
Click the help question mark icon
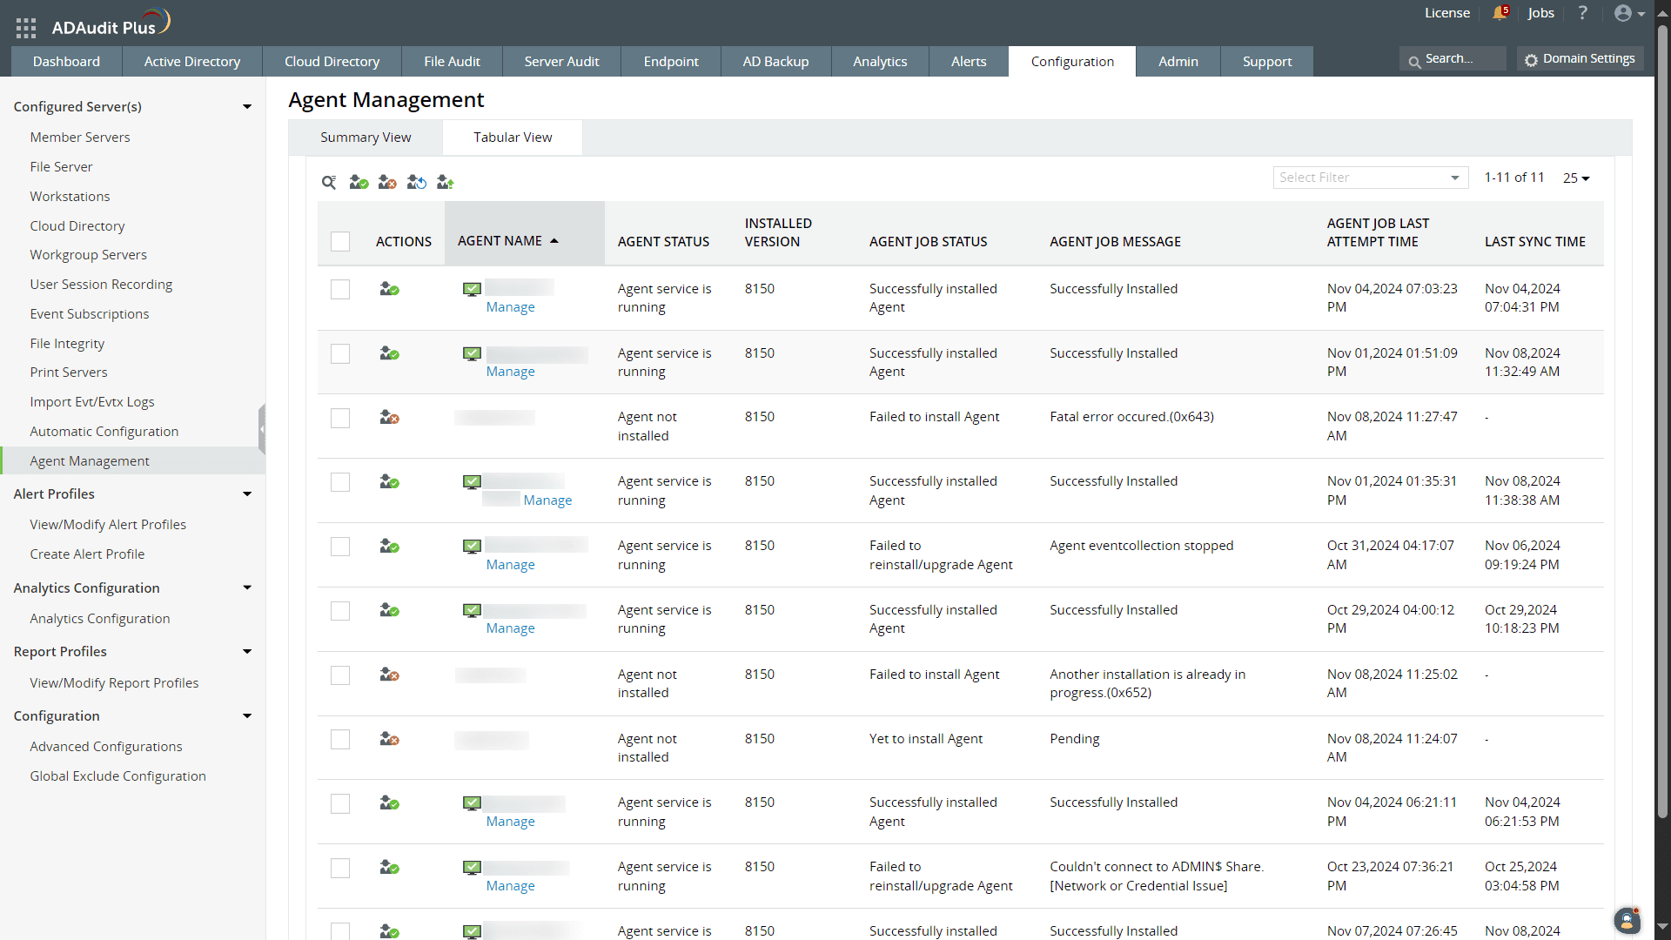1583,13
